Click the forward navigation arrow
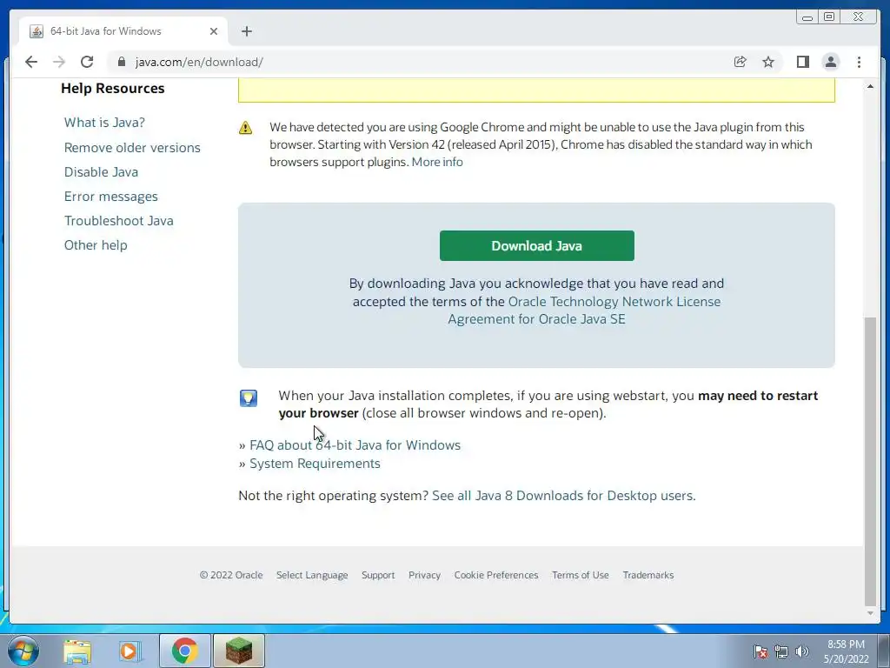Image resolution: width=890 pixels, height=668 pixels. (59, 62)
